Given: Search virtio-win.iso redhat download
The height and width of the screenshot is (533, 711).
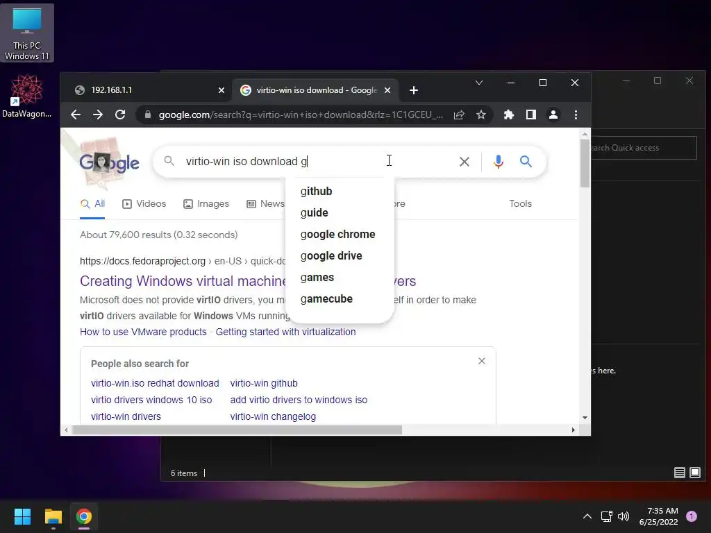Looking at the screenshot, I should point(155,383).
